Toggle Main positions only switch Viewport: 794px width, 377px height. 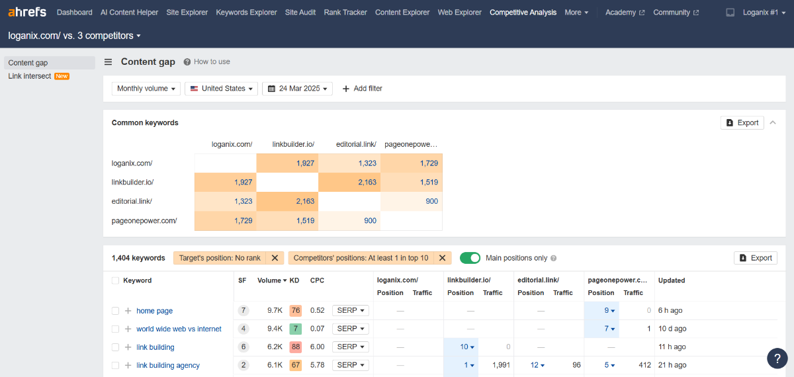pos(470,258)
